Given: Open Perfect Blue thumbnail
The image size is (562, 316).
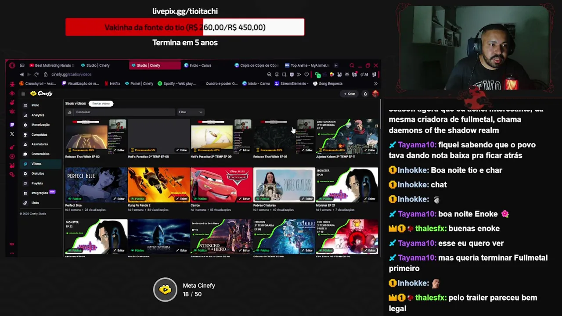Looking at the screenshot, I should pos(96,184).
